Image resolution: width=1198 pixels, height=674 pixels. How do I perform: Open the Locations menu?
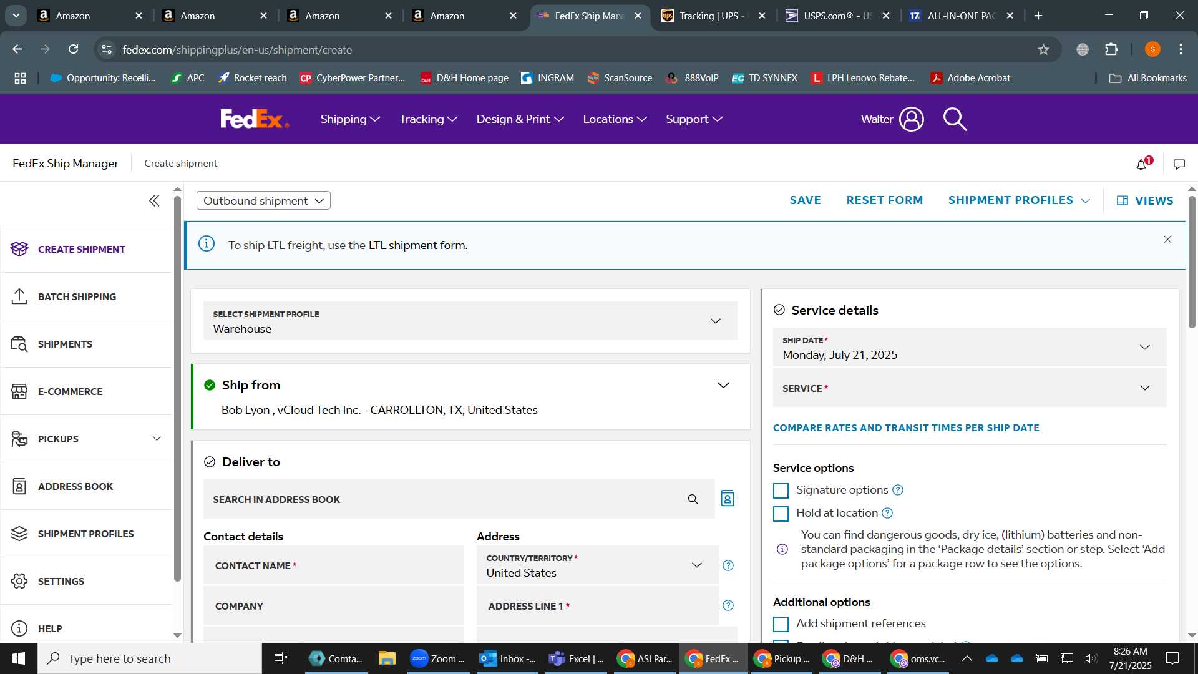pos(615,119)
